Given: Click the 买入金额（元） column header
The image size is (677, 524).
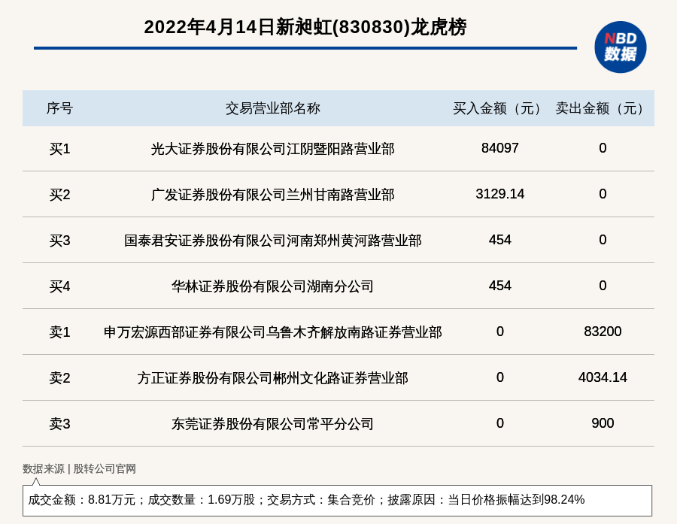Looking at the screenshot, I should (x=499, y=108).
